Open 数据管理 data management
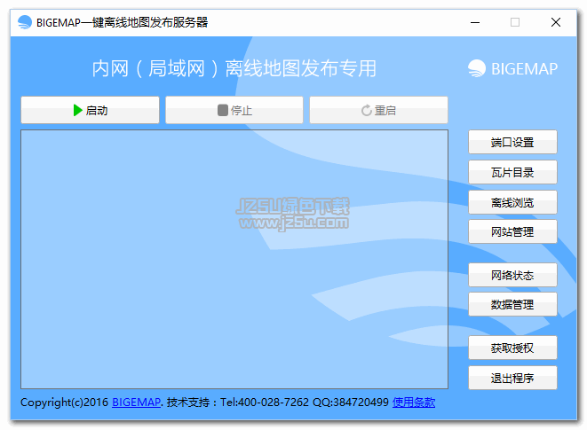587x430 pixels. [x=512, y=304]
